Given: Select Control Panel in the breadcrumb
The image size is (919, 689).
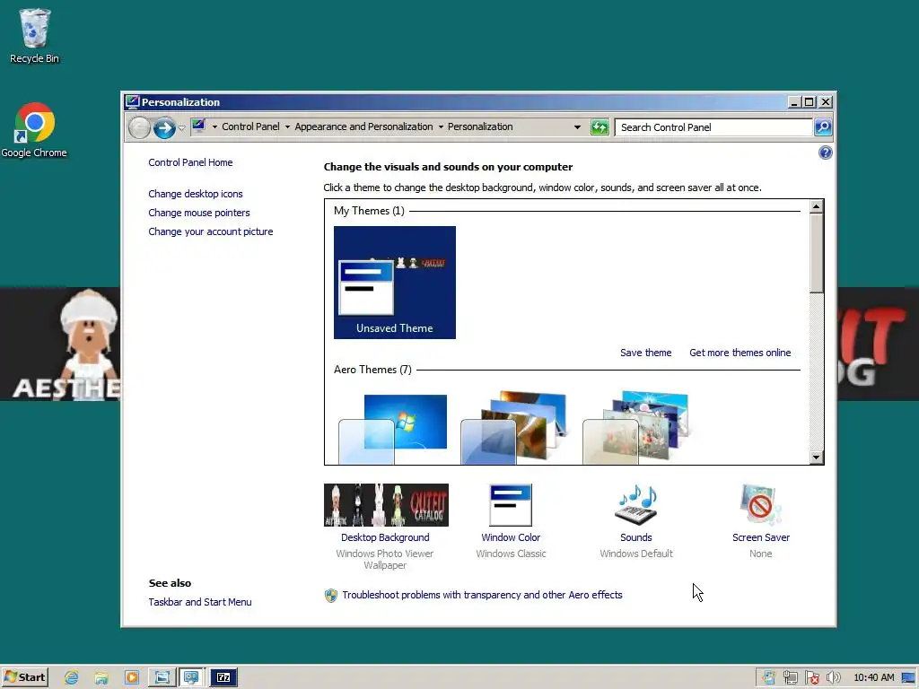Looking at the screenshot, I should [x=250, y=126].
